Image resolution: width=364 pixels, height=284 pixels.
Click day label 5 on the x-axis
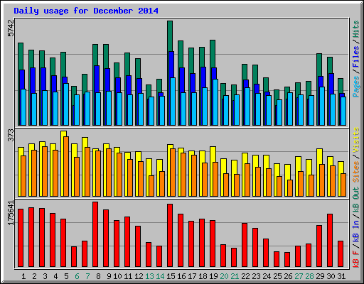[x=66, y=276]
